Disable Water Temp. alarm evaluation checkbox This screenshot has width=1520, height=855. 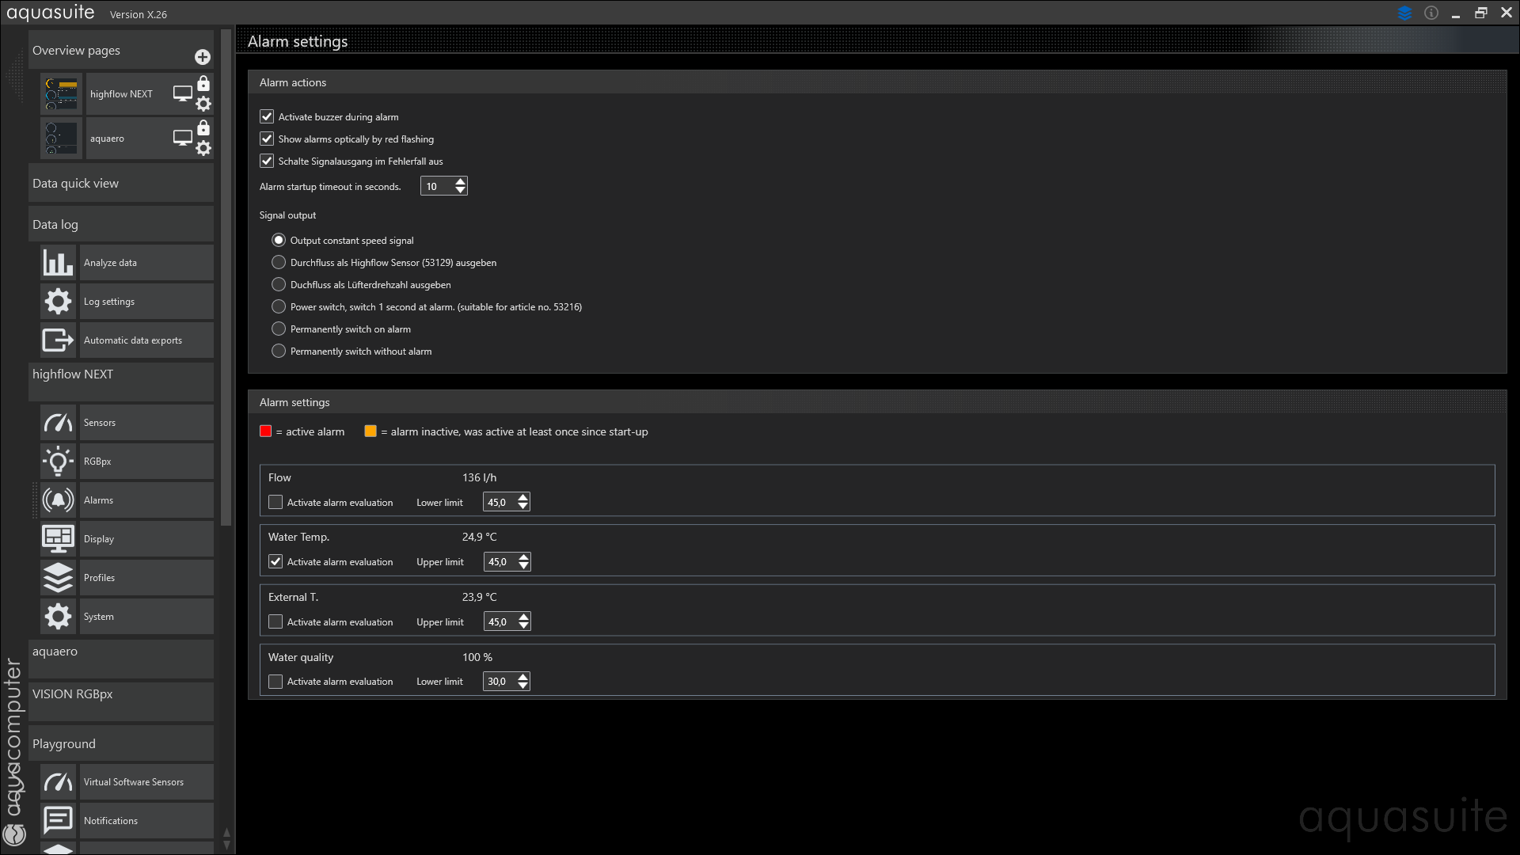pos(275,561)
